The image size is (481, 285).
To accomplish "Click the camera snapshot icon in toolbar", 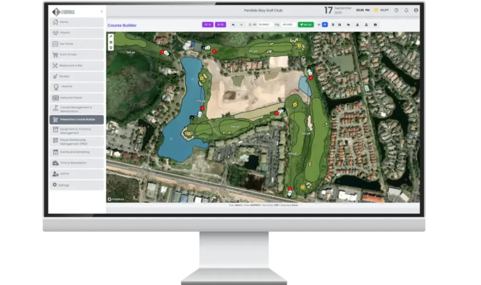I will pos(375,24).
